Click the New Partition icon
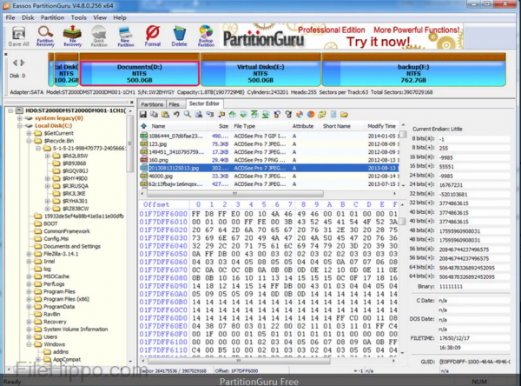 coord(125,35)
